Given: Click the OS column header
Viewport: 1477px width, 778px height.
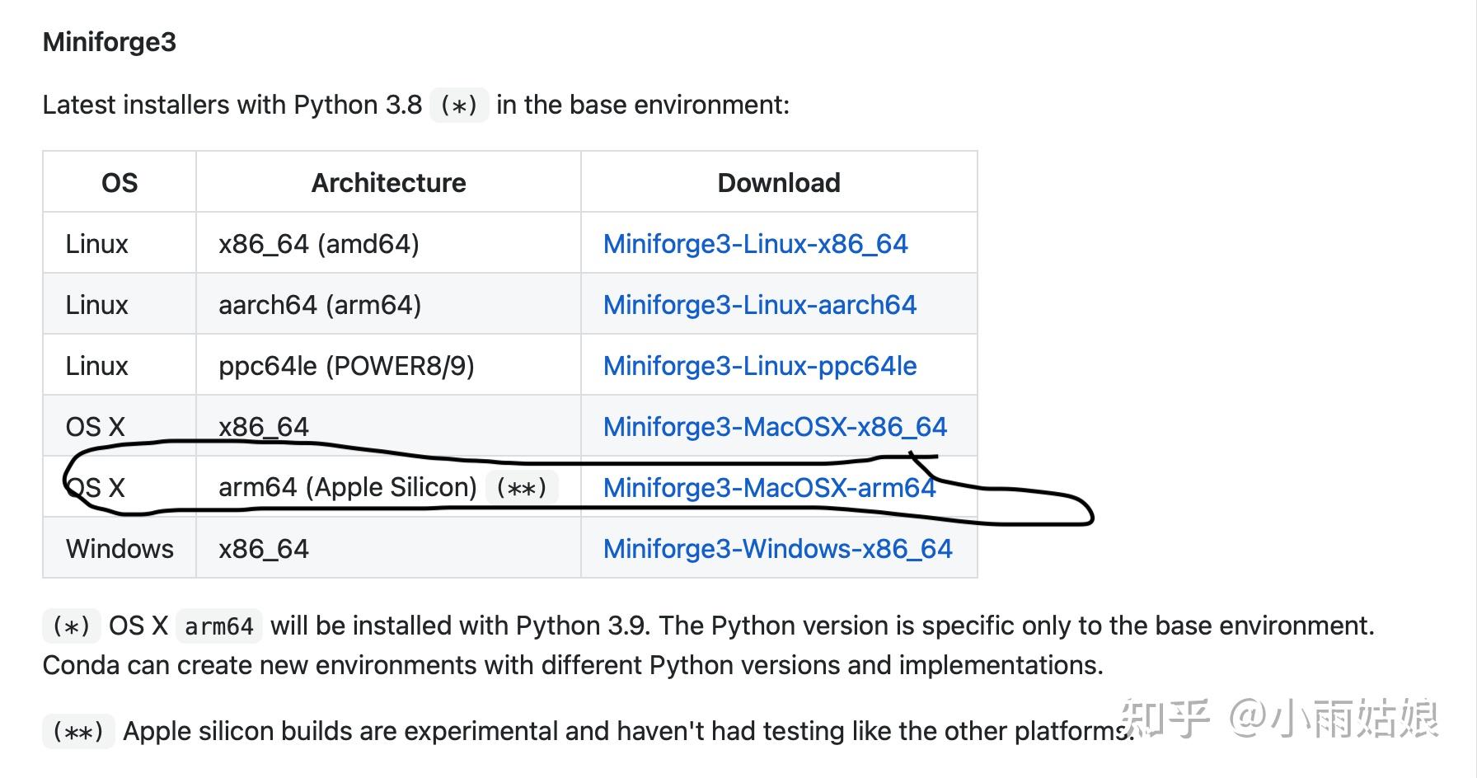Looking at the screenshot, I should [x=120, y=183].
